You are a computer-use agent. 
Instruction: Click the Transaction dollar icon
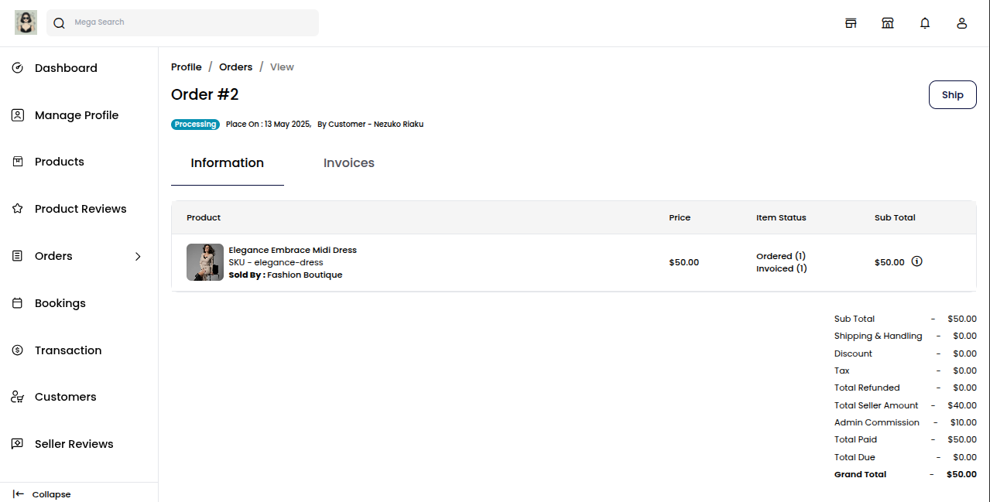18,350
